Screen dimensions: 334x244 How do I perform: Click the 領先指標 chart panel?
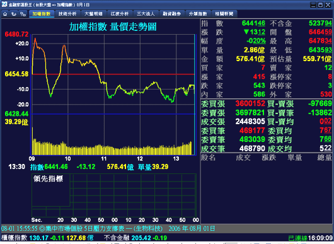coord(114,195)
